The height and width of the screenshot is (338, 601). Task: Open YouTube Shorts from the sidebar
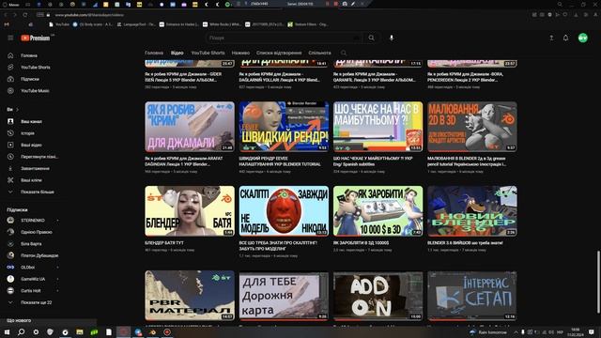(x=36, y=67)
